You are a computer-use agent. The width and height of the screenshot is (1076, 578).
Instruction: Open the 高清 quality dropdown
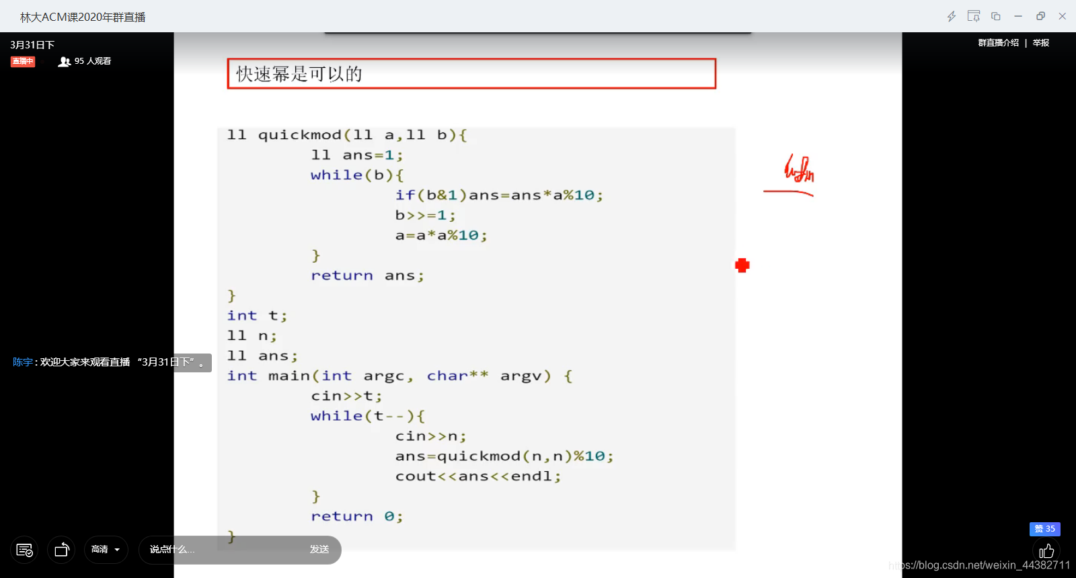pos(106,550)
